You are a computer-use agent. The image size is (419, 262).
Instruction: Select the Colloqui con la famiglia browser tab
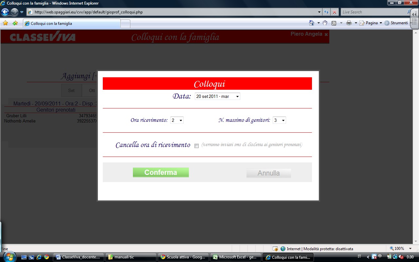coord(72,24)
